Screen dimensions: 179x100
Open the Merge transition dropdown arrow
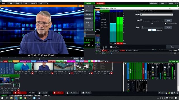click(x=92, y=11)
